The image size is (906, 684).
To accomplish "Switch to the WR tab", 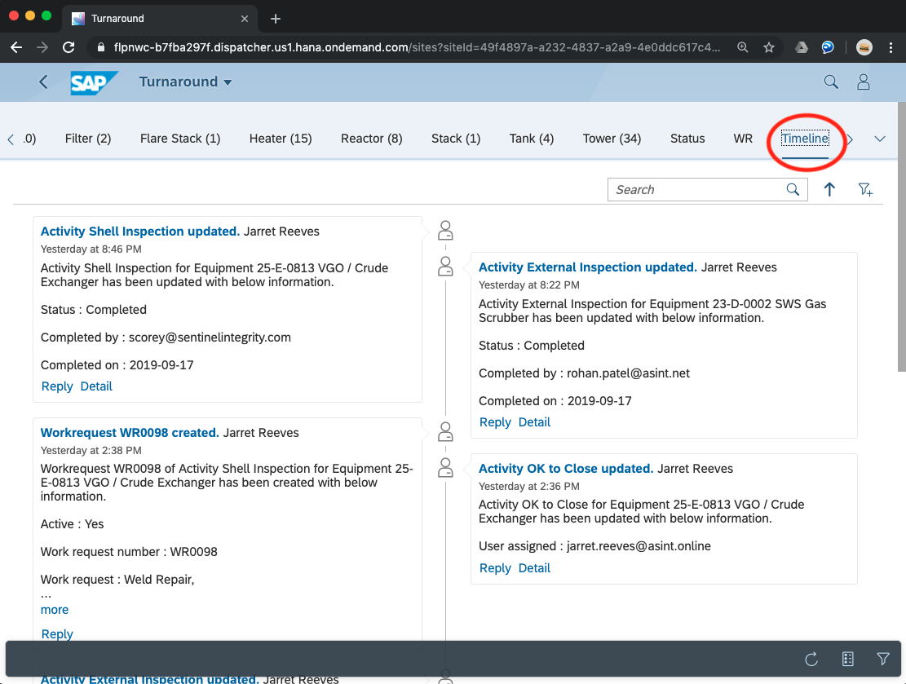I will click(x=743, y=139).
